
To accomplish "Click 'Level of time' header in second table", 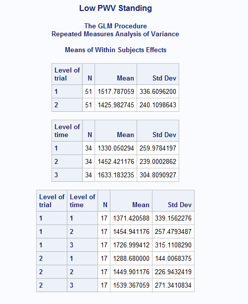I will pos(67,131).
